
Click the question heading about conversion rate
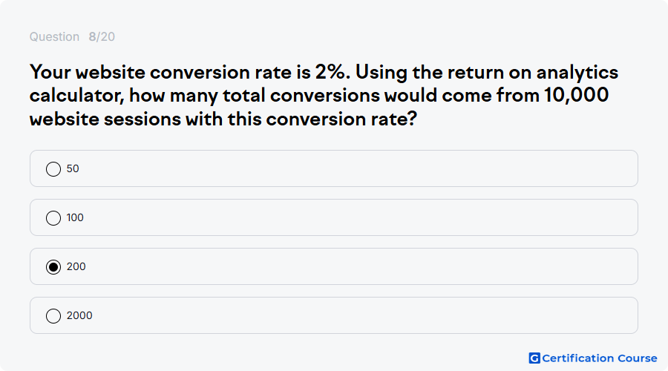coord(324,96)
